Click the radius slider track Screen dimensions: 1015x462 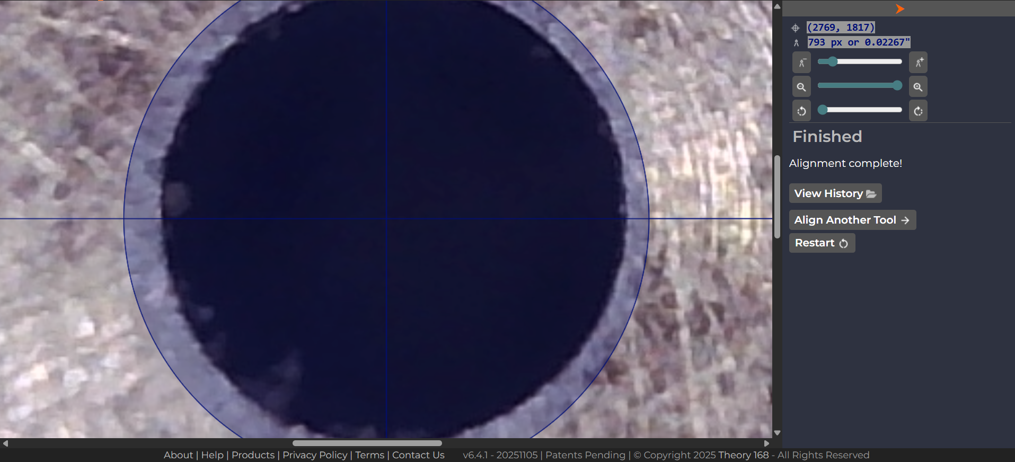(869, 62)
